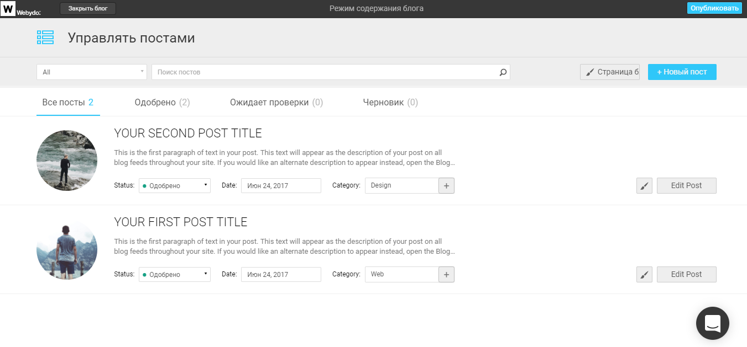Click the brush icon for first post
The width and height of the screenshot is (747, 347).
tap(644, 275)
